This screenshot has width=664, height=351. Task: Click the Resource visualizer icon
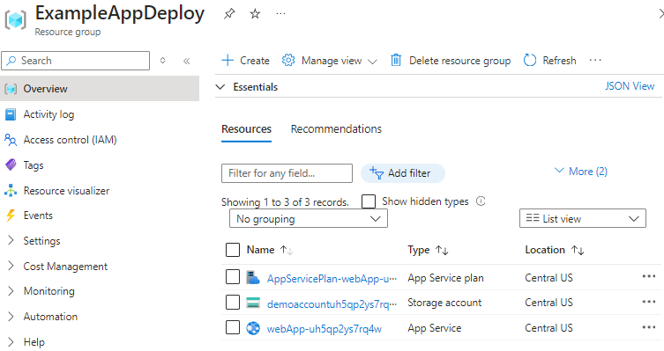[x=11, y=191]
